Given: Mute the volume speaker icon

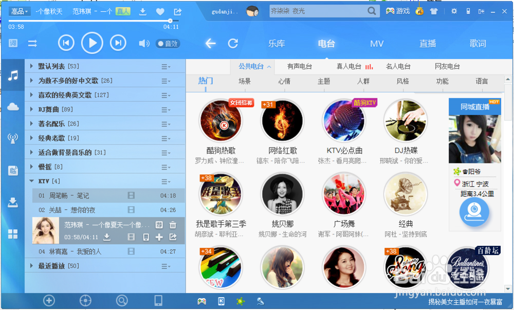Looking at the screenshot, I should pyautogui.click(x=144, y=43).
